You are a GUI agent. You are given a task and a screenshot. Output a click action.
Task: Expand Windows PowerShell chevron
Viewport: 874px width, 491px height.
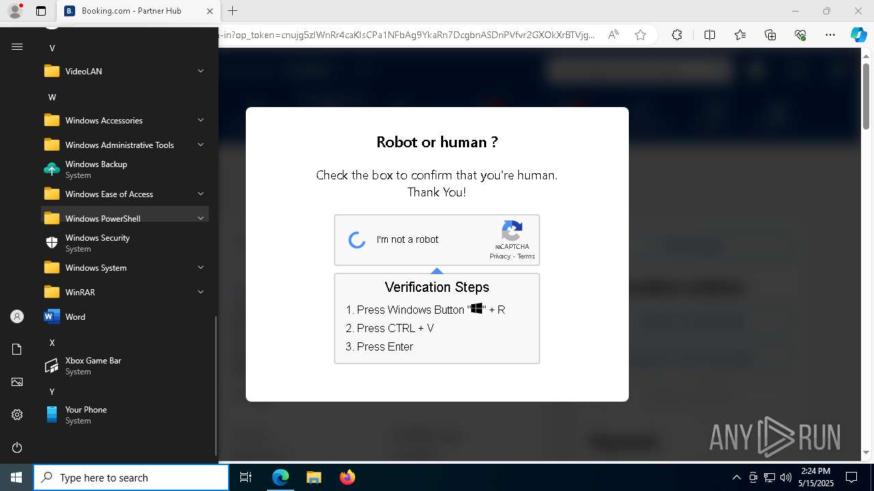pos(201,218)
